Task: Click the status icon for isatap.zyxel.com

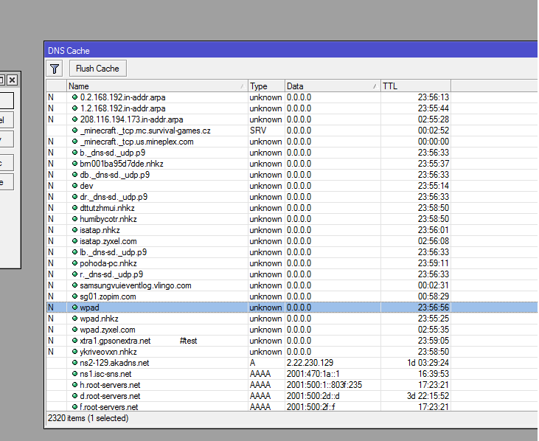Action: [74, 241]
